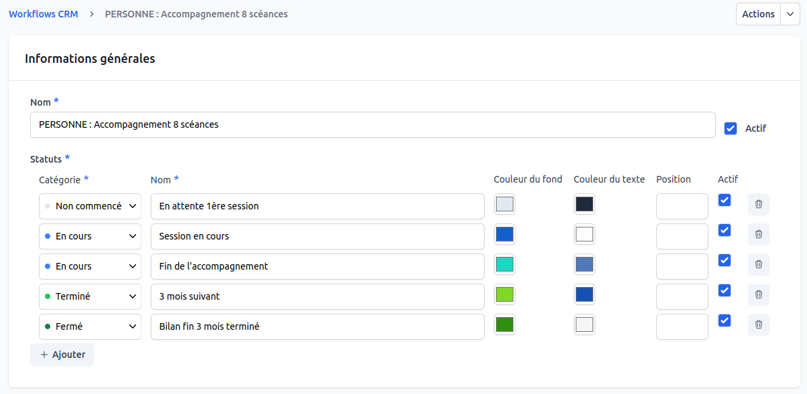Toggle Actif for 'Fin de l'accompagnement'
The width and height of the screenshot is (807, 394).
[724, 260]
